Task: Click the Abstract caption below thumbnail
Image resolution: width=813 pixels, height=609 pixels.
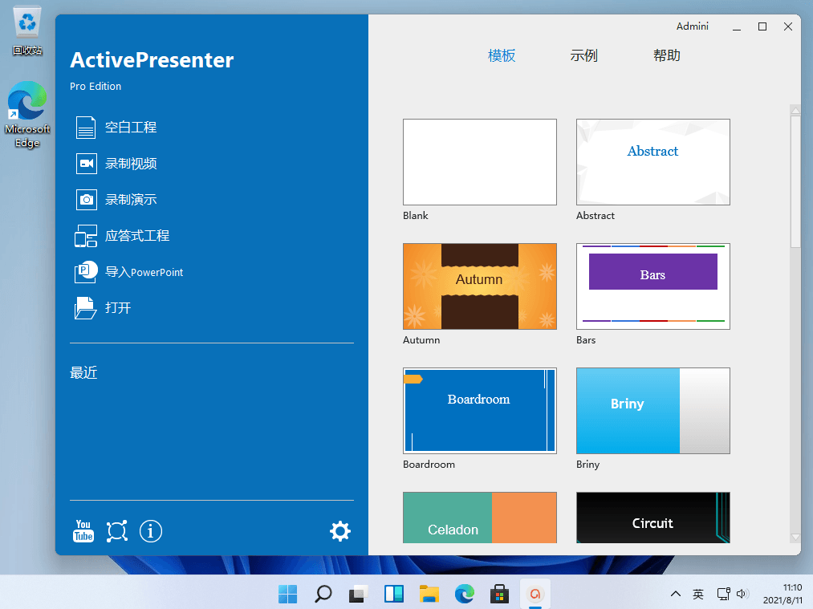Action: pos(596,216)
